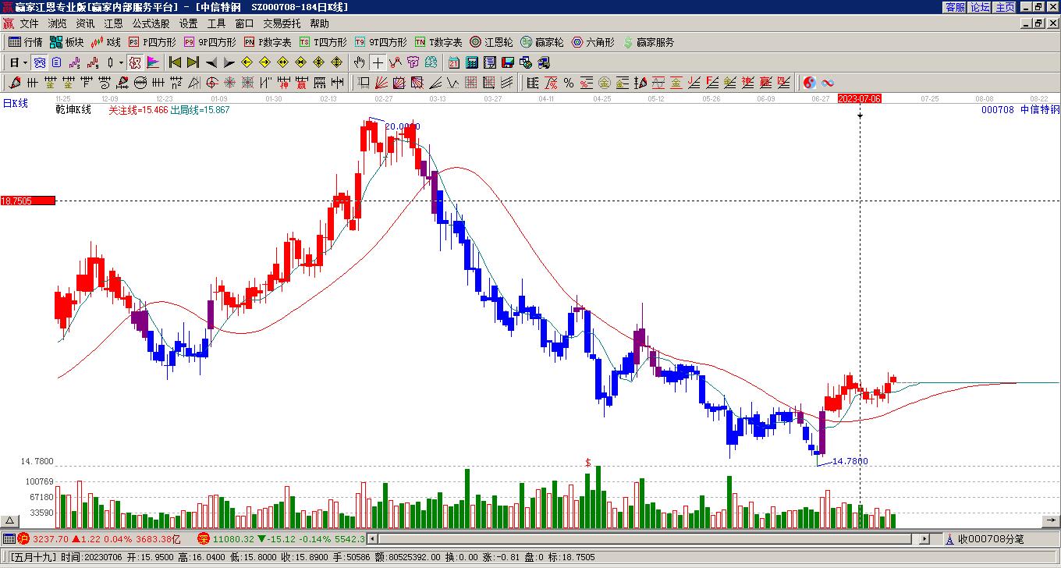The image size is (1061, 568).
Task: Click the save floppy disk icon
Action: [x=508, y=62]
